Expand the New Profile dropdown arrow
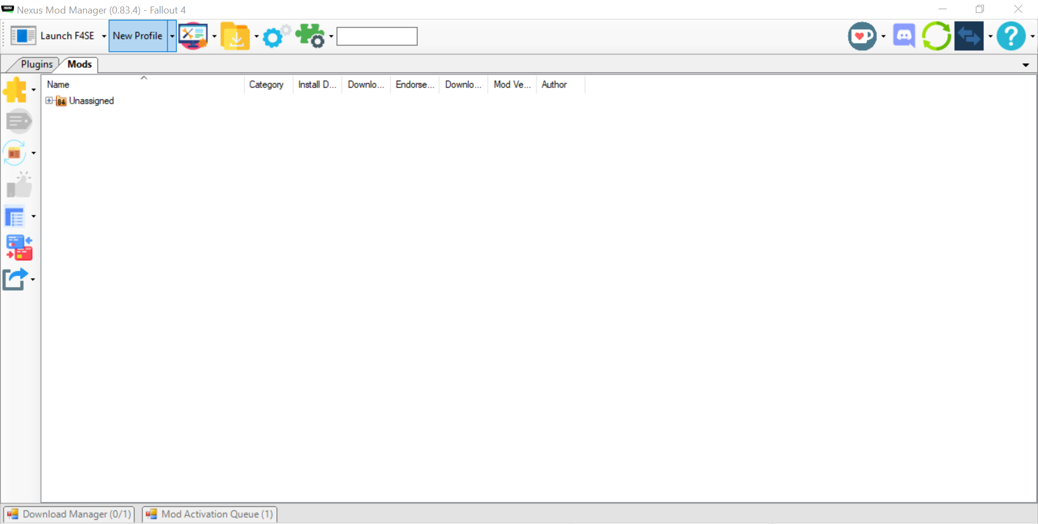The image size is (1038, 524). click(172, 36)
